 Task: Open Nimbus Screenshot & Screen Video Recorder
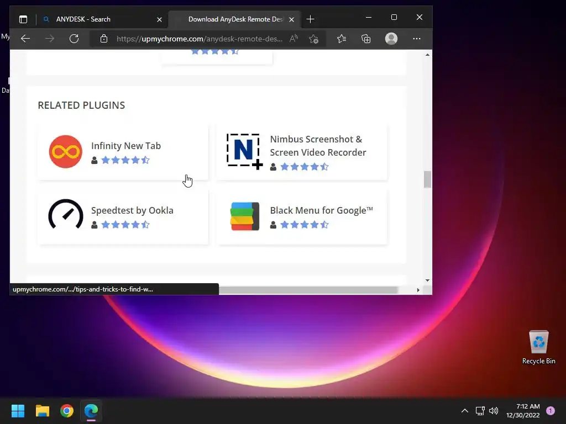(x=318, y=146)
